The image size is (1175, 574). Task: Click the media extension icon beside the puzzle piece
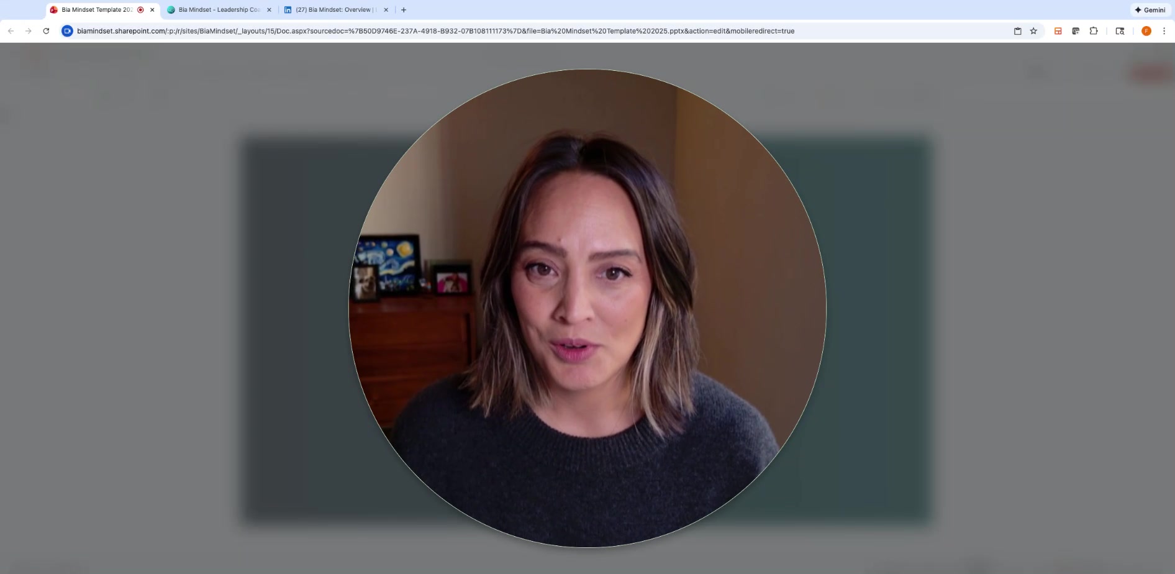coord(1076,31)
